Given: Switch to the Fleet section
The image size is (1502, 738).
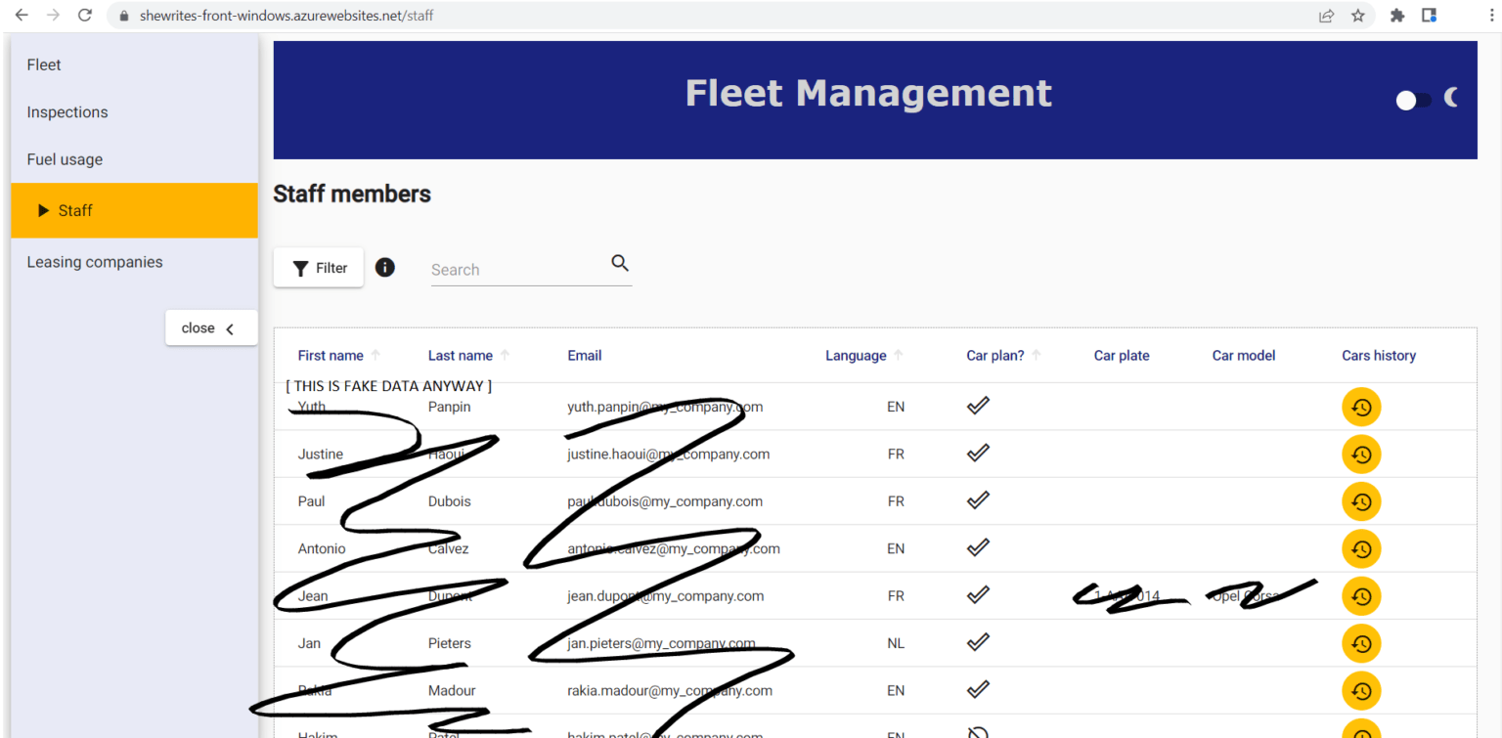Looking at the screenshot, I should coord(44,65).
